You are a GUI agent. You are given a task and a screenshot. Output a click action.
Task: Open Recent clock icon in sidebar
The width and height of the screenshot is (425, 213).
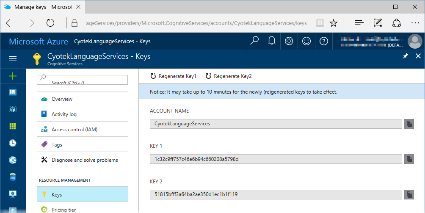pos(13,143)
